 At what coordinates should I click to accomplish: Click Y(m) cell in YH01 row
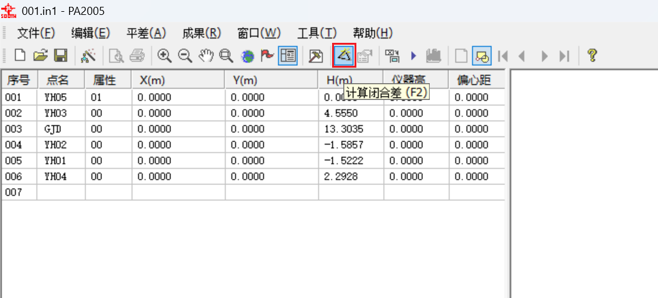pyautogui.click(x=272, y=161)
